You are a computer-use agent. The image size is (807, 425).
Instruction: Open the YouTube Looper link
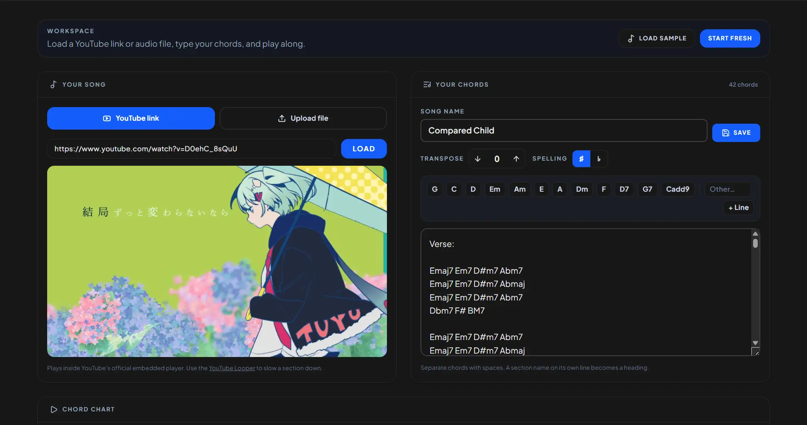tap(232, 368)
